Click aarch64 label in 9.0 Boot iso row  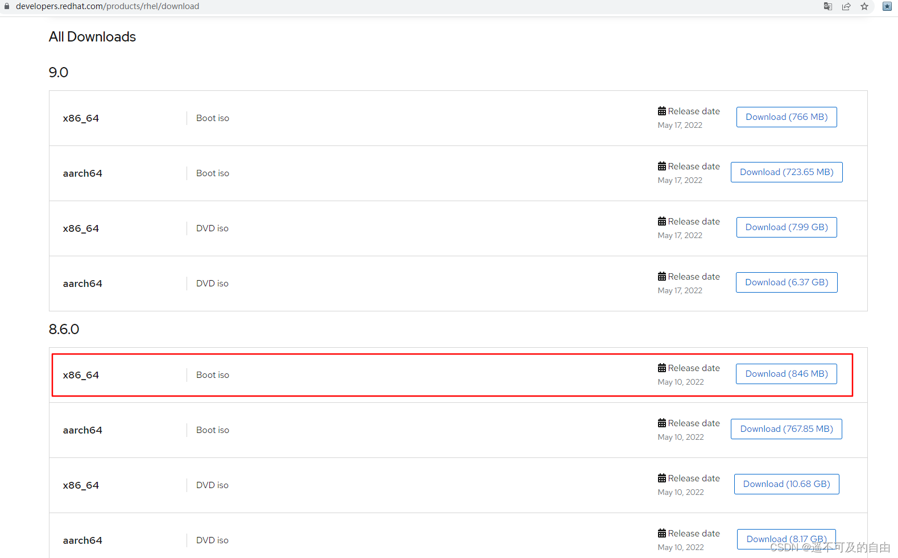pos(82,173)
